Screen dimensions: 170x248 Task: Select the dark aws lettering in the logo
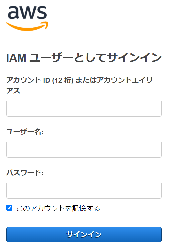coord(27,12)
